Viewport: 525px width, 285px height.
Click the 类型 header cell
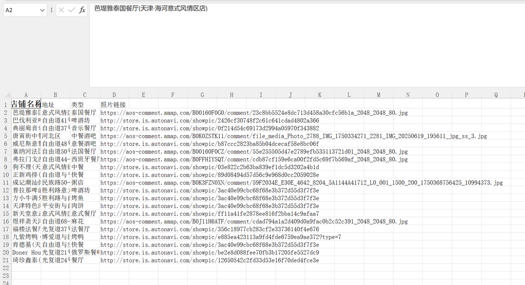coord(78,105)
